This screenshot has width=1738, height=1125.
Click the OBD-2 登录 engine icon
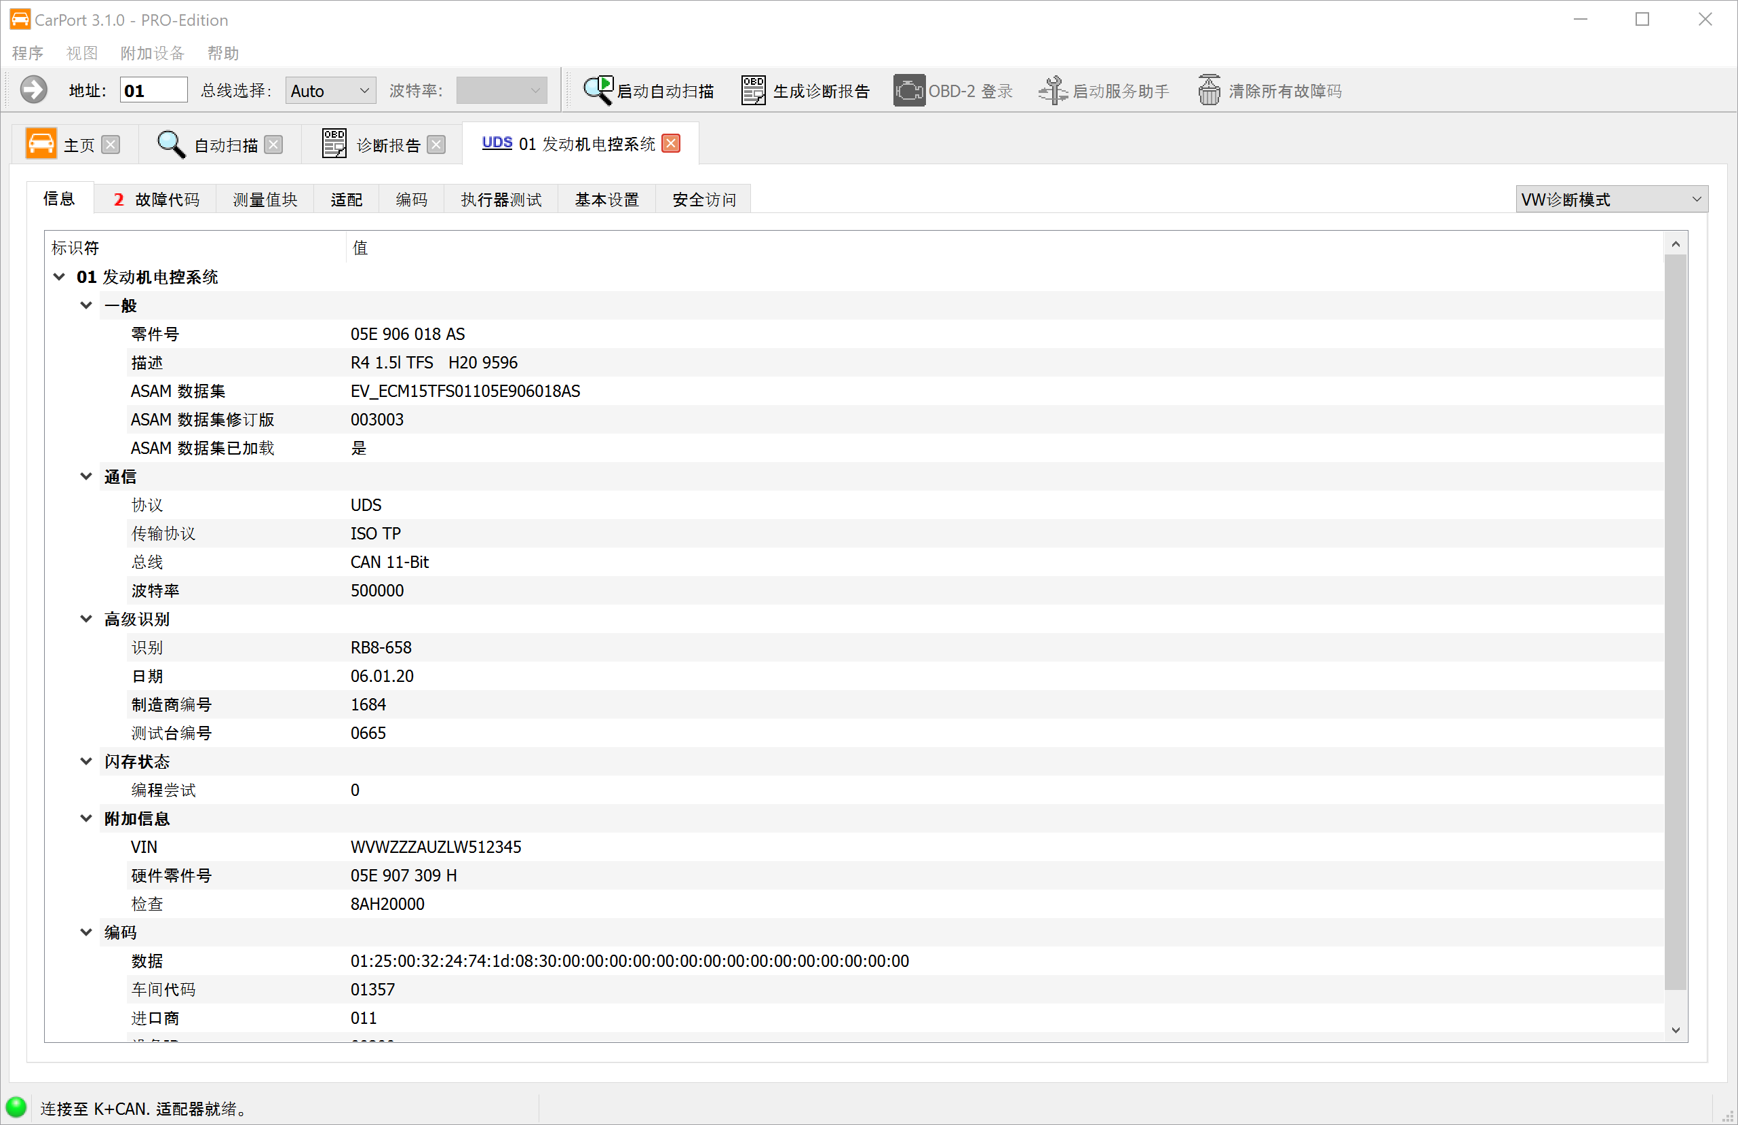(908, 91)
